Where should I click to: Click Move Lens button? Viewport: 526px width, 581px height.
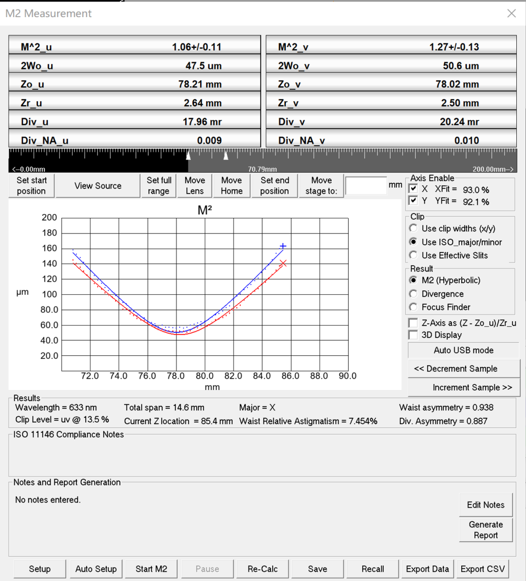pyautogui.click(x=194, y=186)
